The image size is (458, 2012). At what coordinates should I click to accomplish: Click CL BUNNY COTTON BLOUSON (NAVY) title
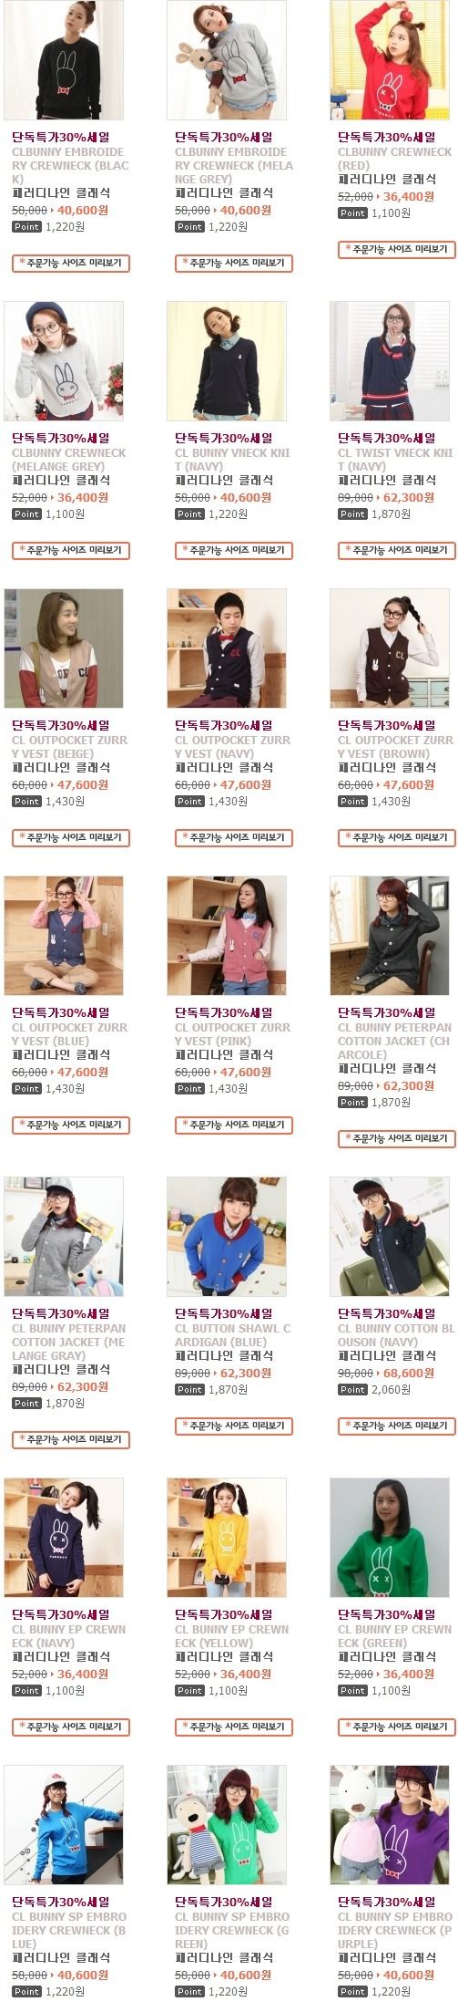coord(395,1335)
